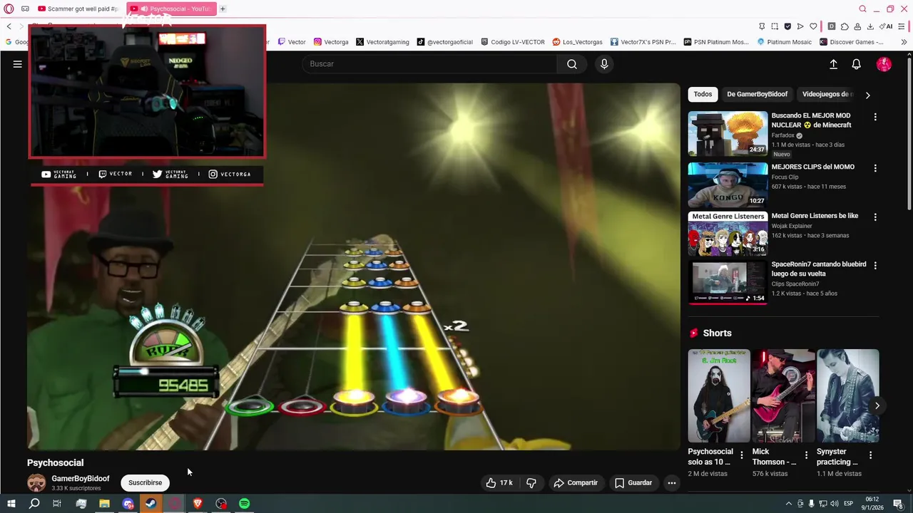Open the Platinum Mosaic bookmark

point(784,42)
